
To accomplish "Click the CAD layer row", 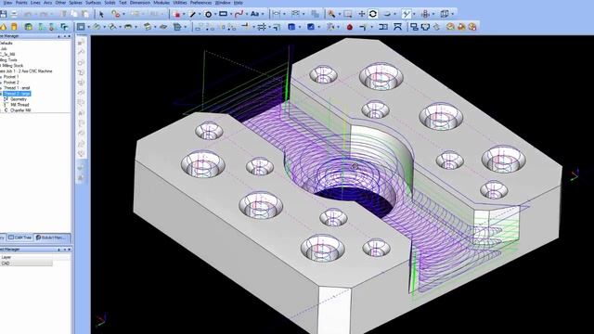I will (x=26, y=263).
